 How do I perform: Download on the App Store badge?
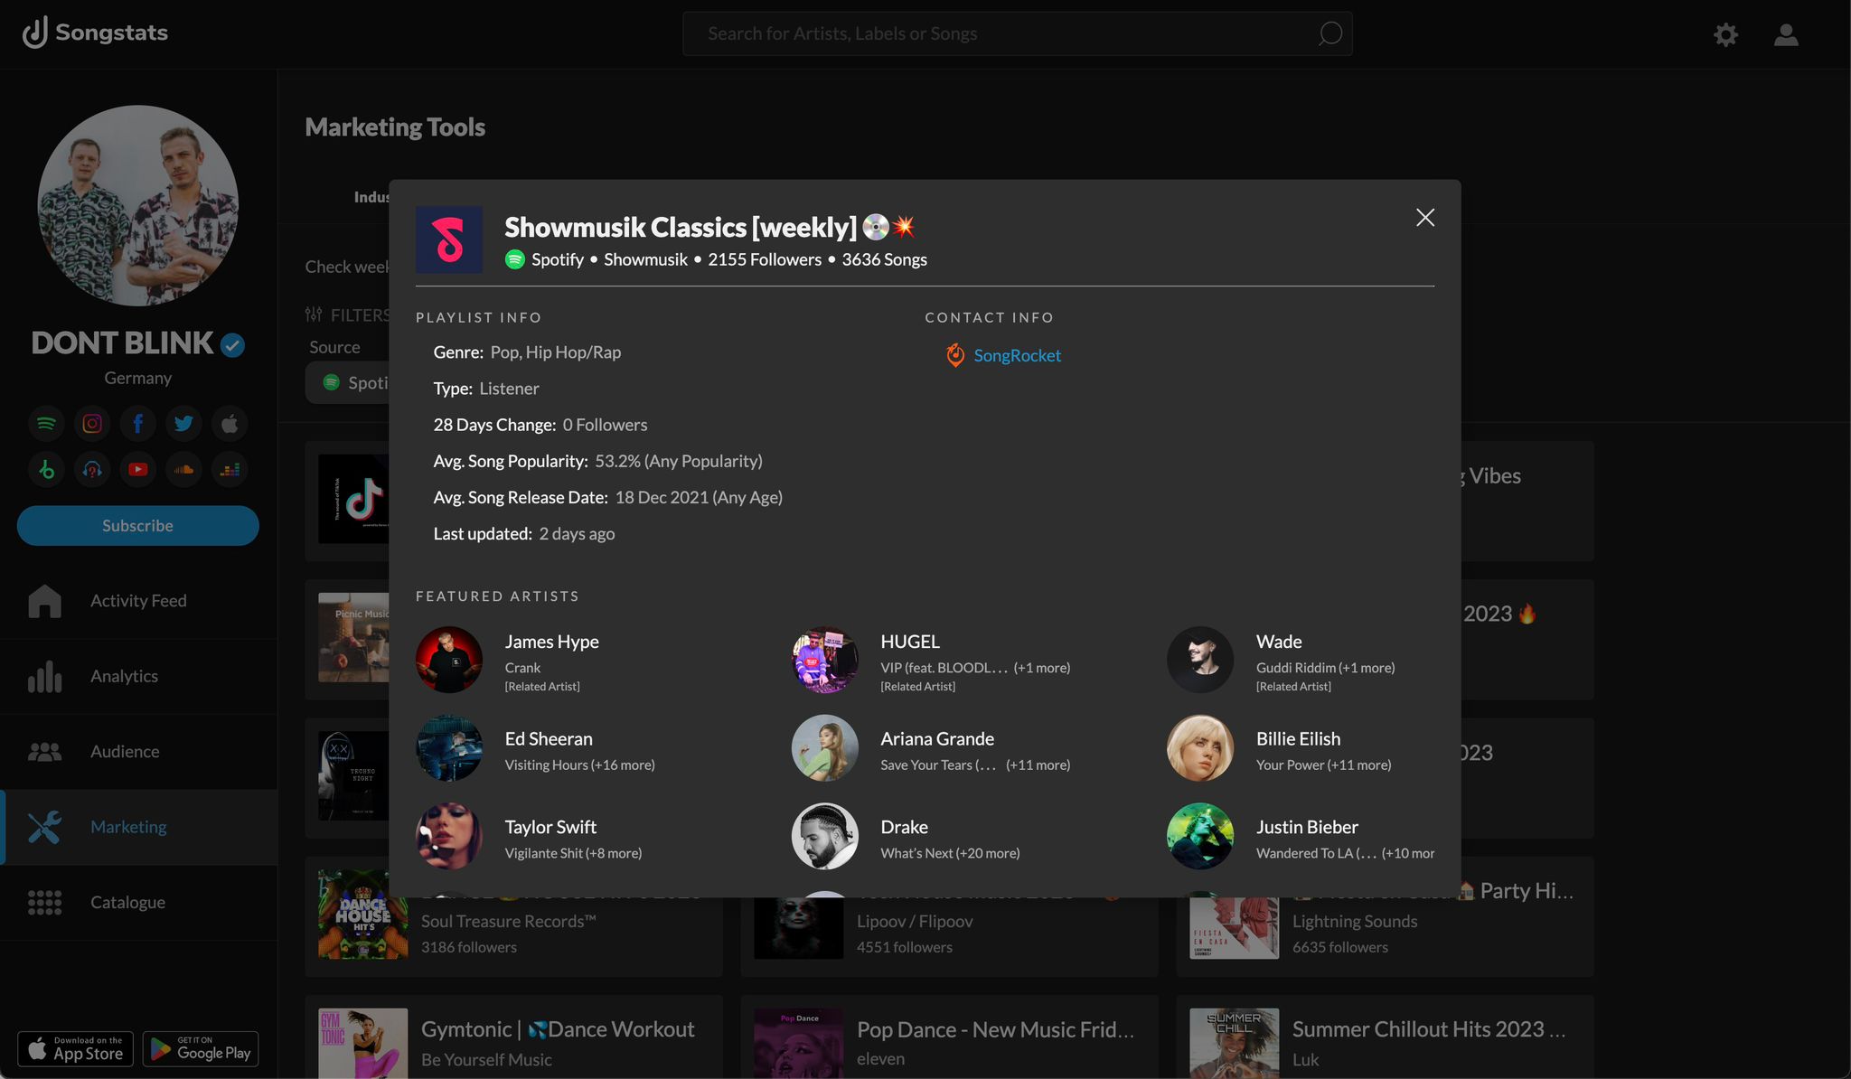tap(75, 1048)
